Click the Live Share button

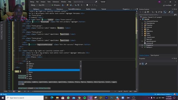tap(167, 5)
